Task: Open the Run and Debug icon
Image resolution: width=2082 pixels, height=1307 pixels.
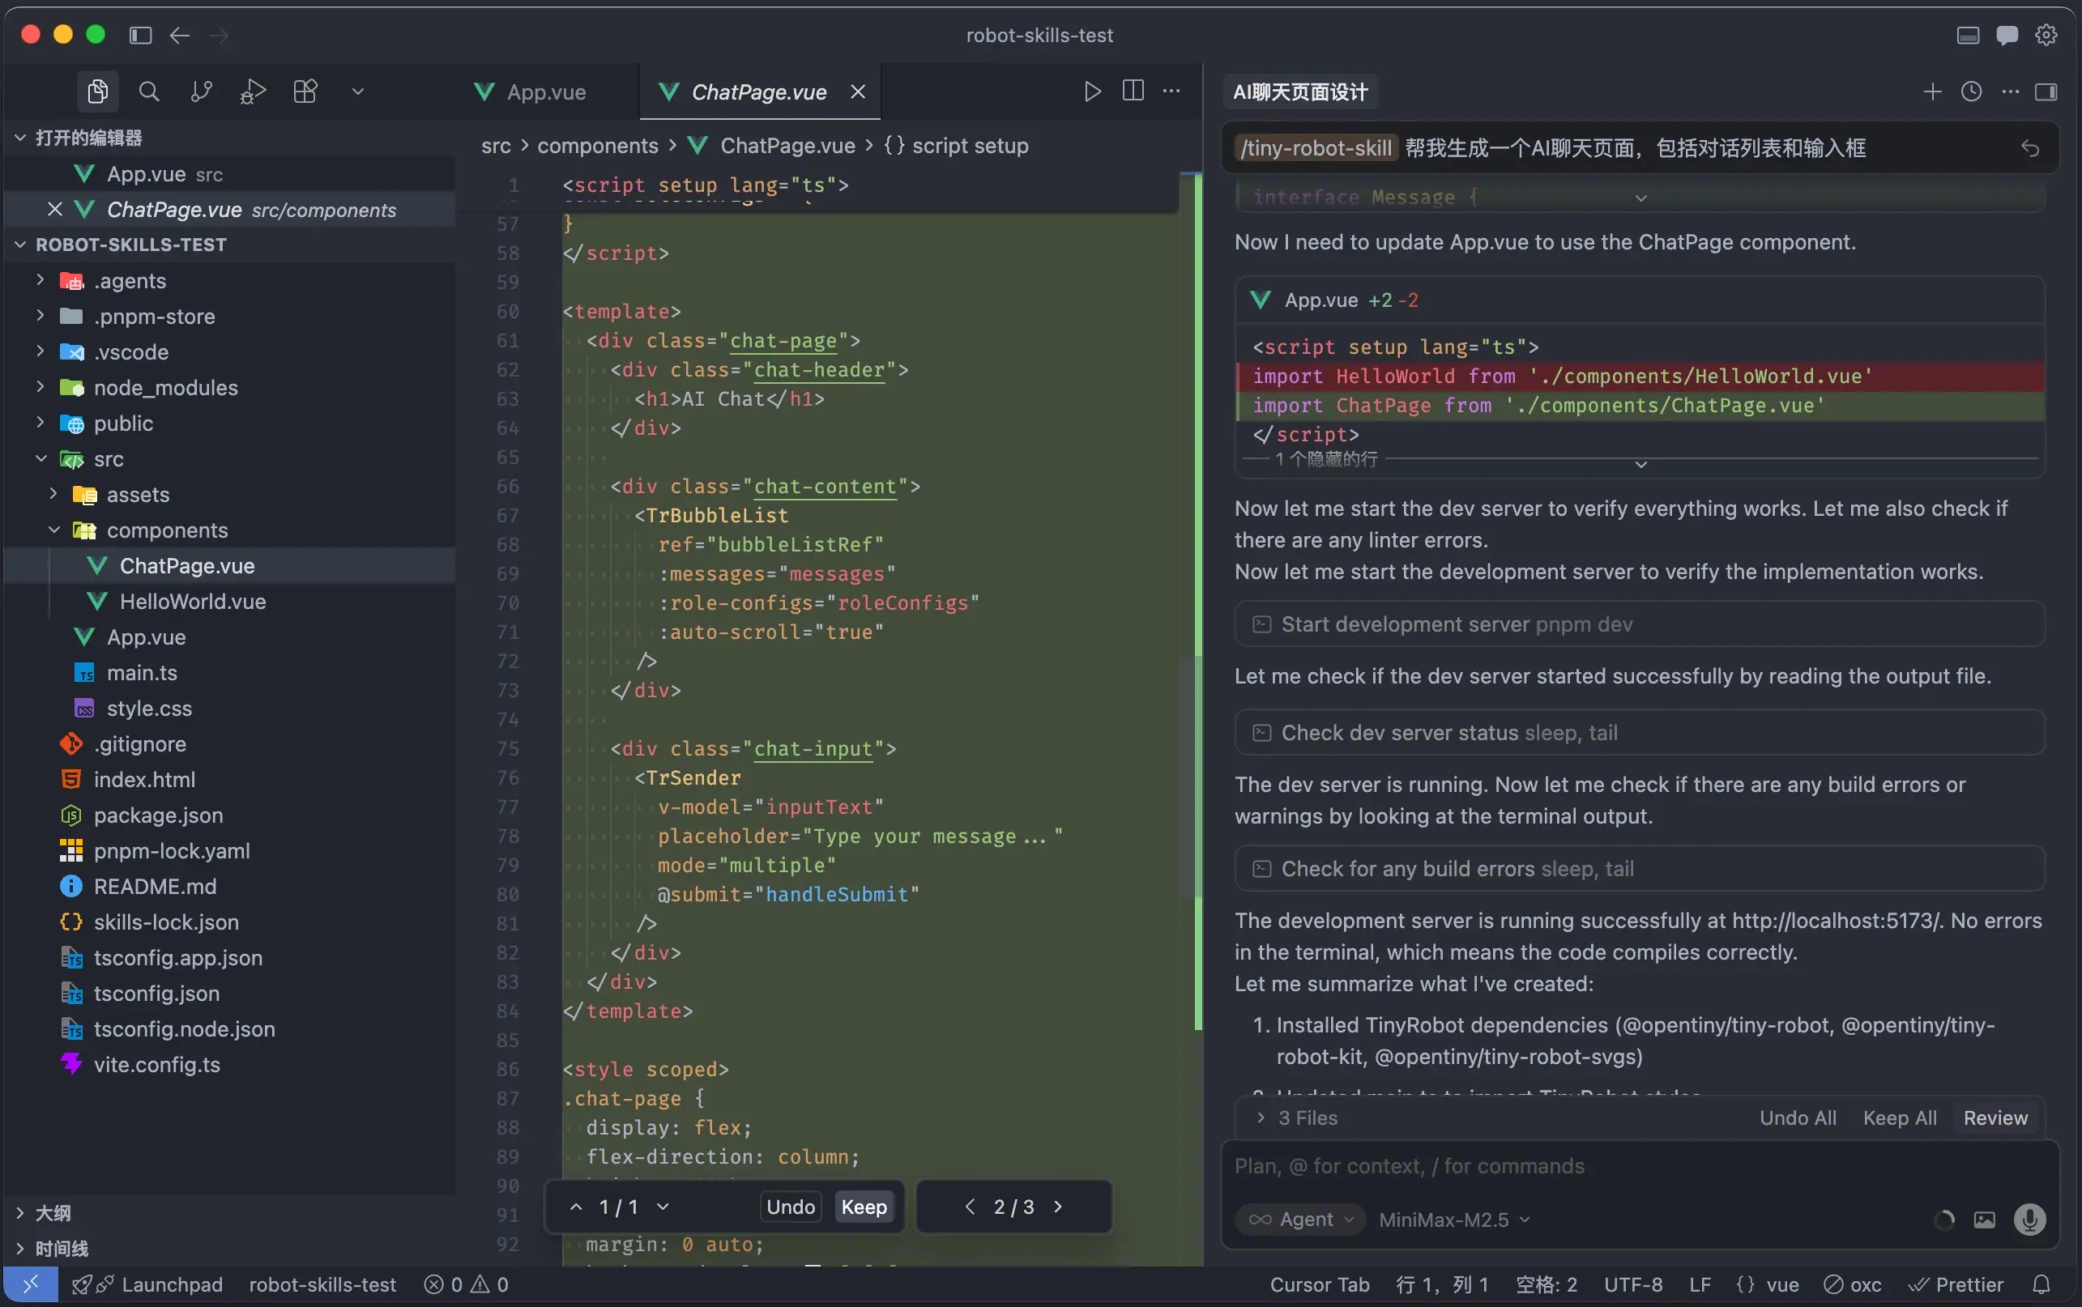Action: click(x=253, y=92)
